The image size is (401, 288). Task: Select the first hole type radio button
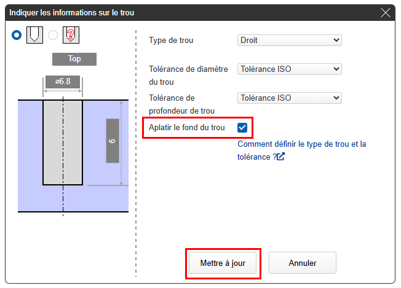coord(17,36)
